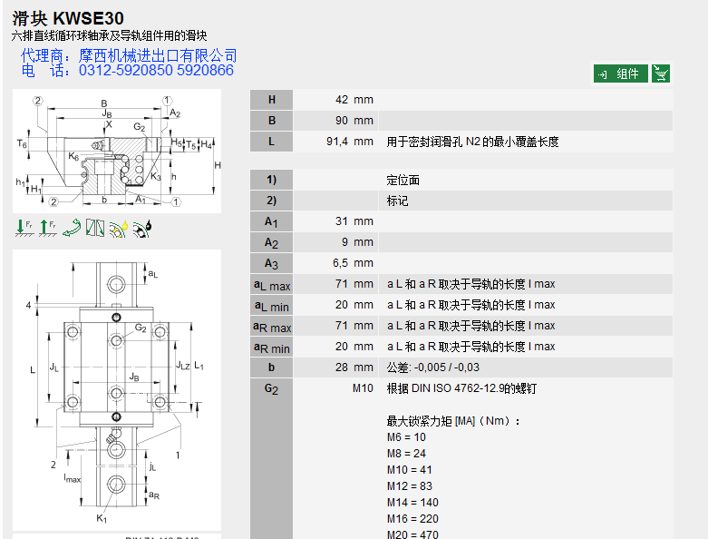Click the yellow drop oil lubrication icon

pyautogui.click(x=118, y=229)
